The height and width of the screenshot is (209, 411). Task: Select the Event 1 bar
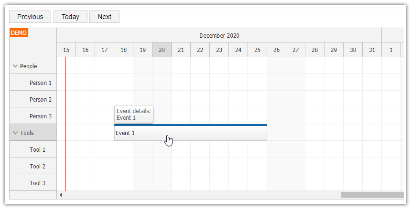[x=190, y=133]
